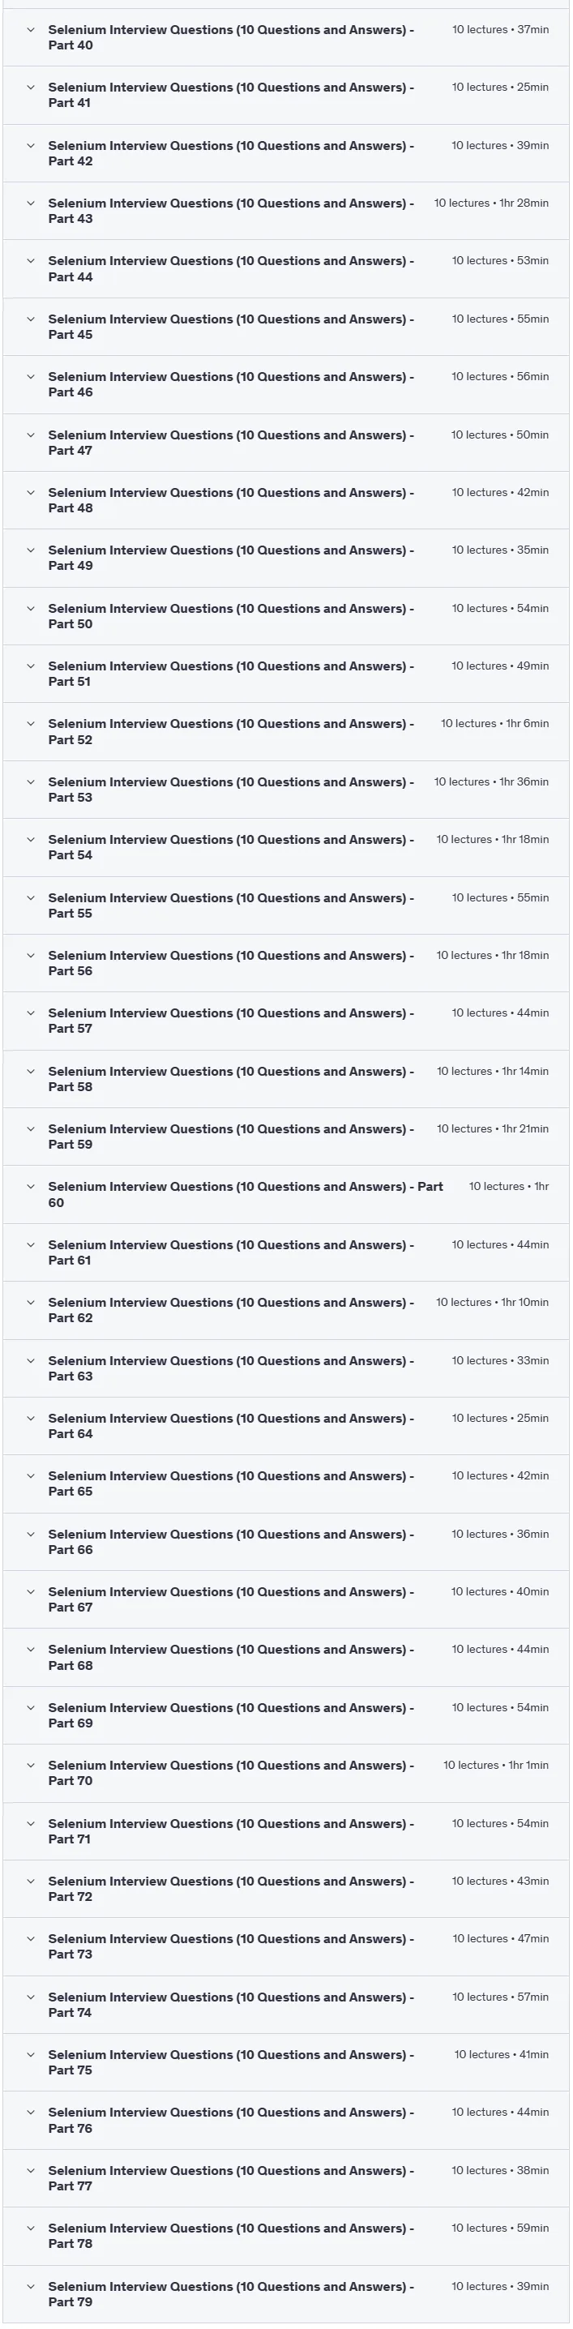Open the Part 72 section heading
Screen dimensions: 573x2329
click(x=231, y=1888)
